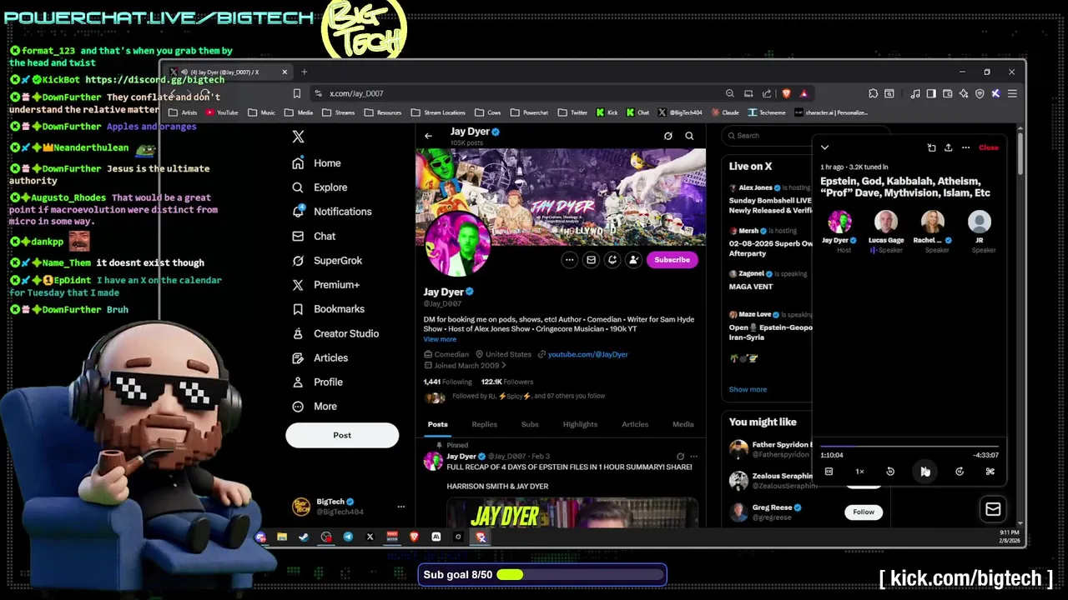Toggle captions in Space player
This screenshot has height=600, width=1068.
pyautogui.click(x=829, y=472)
